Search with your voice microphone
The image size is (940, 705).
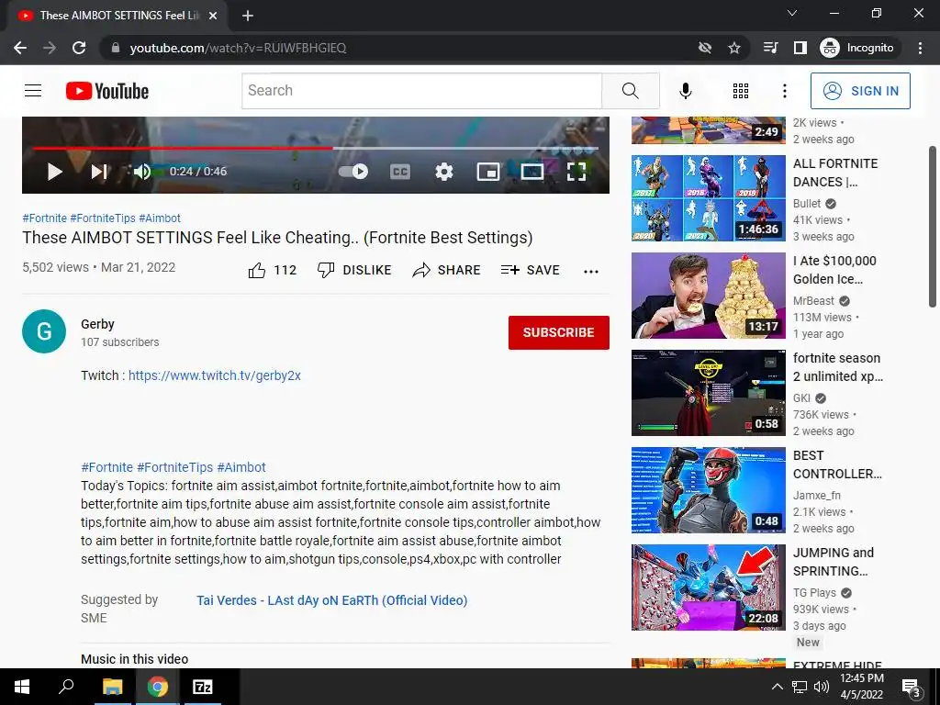coord(685,91)
